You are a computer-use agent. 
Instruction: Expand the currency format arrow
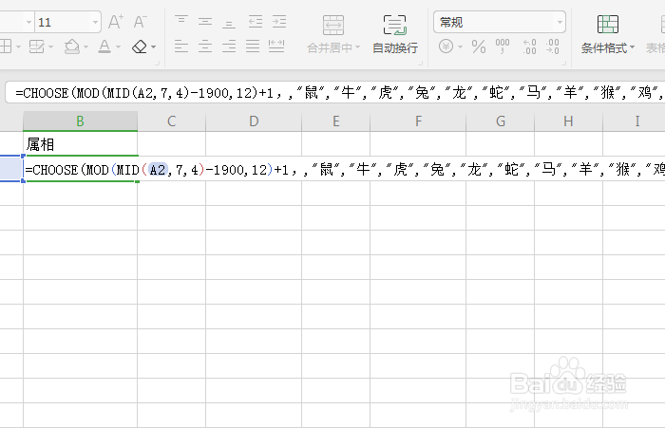[x=460, y=47]
